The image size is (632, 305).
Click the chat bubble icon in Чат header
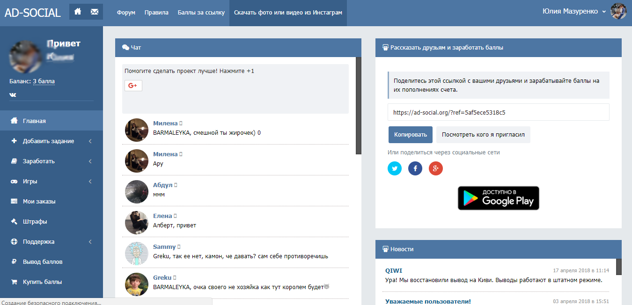pyautogui.click(x=125, y=48)
